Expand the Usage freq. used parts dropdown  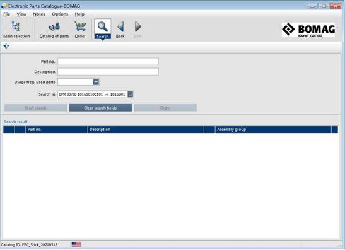96,82
